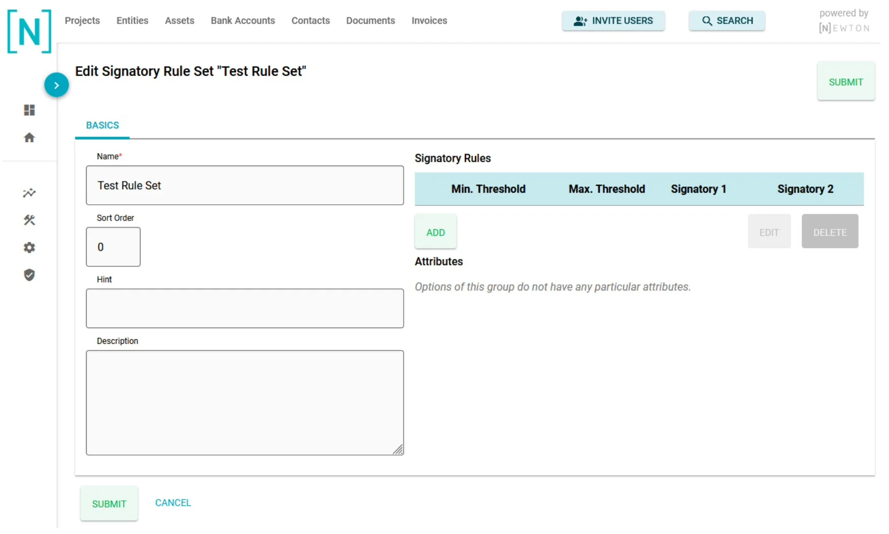Click the Max. Threshold column header
Image resolution: width=889 pixels, height=534 pixels.
(x=606, y=189)
